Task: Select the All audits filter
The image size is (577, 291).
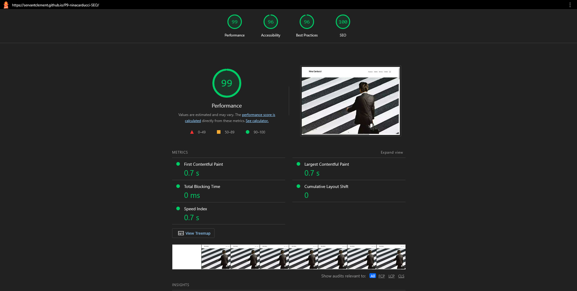Action: (x=373, y=276)
